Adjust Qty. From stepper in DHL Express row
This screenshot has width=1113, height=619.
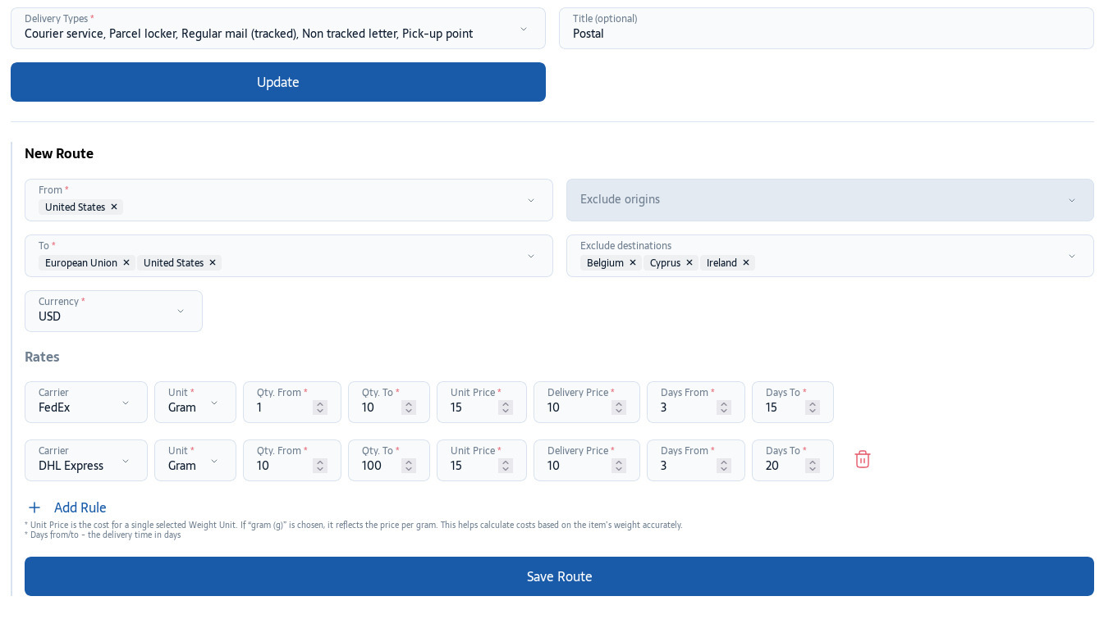click(320, 466)
